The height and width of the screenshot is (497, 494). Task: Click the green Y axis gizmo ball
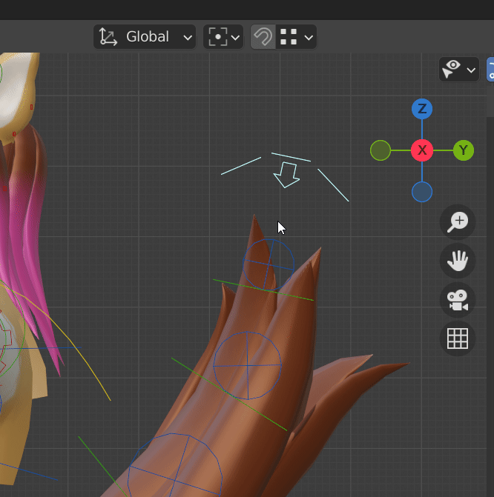click(464, 150)
